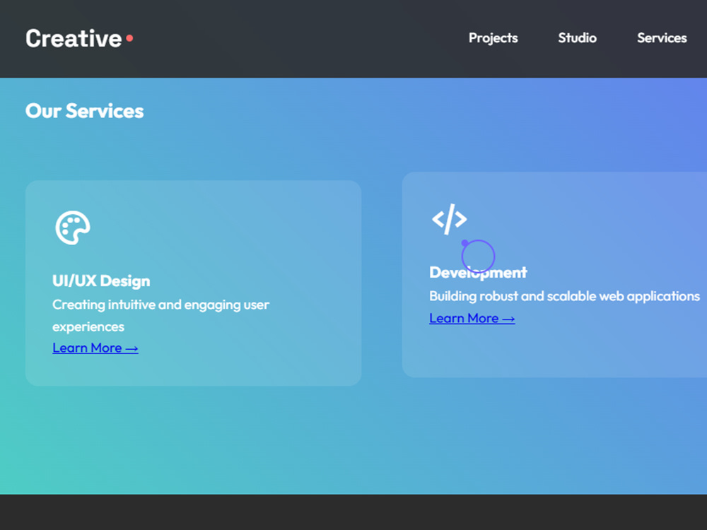Select the UI/UX Design card title
Screen dimensions: 707x530
tap(101, 281)
